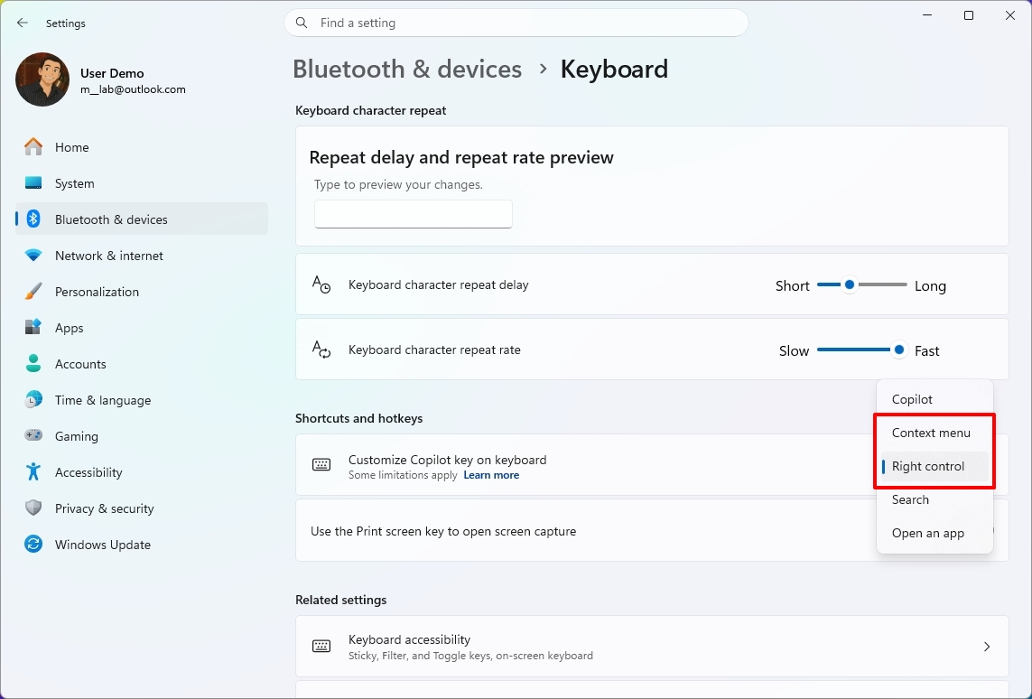Choose Copilot from the dropdown list
This screenshot has height=699, width=1032.
click(934, 399)
